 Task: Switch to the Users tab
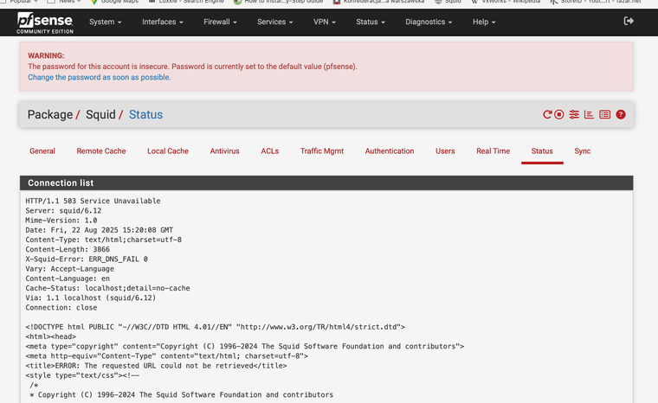click(445, 151)
